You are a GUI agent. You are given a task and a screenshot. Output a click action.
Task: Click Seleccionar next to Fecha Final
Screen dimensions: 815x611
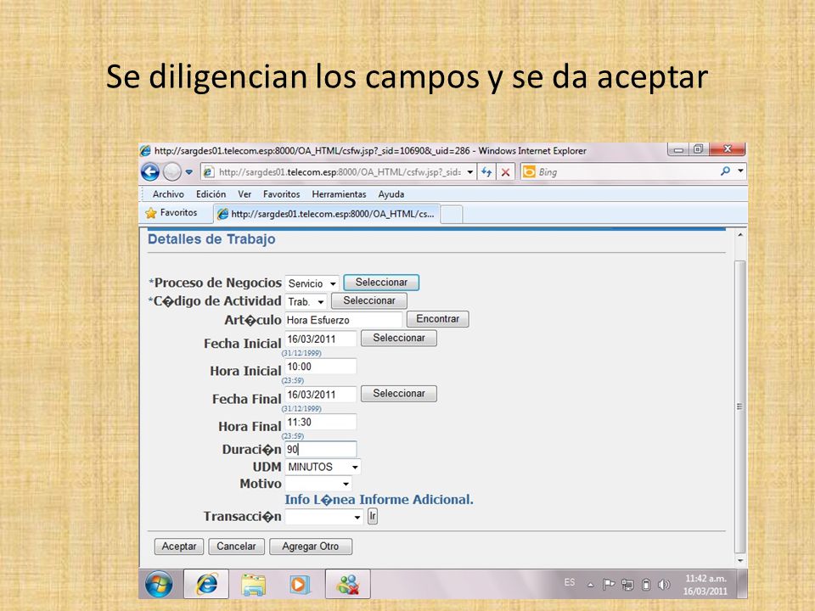coord(399,394)
